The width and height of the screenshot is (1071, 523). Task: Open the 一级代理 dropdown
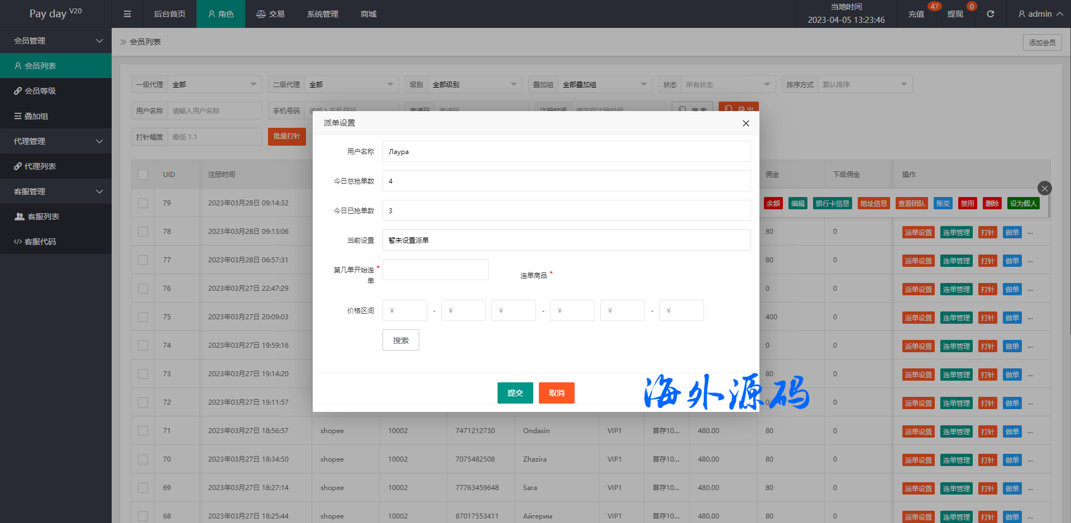click(214, 85)
